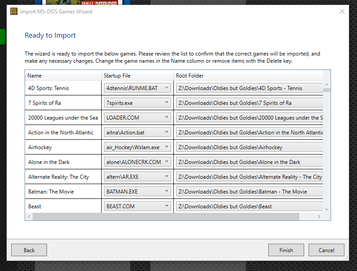Image resolution: width=357 pixels, height=271 pixels.
Task: Open startup file dropdown for 4D Sports: Tennis
Action: pyautogui.click(x=137, y=88)
